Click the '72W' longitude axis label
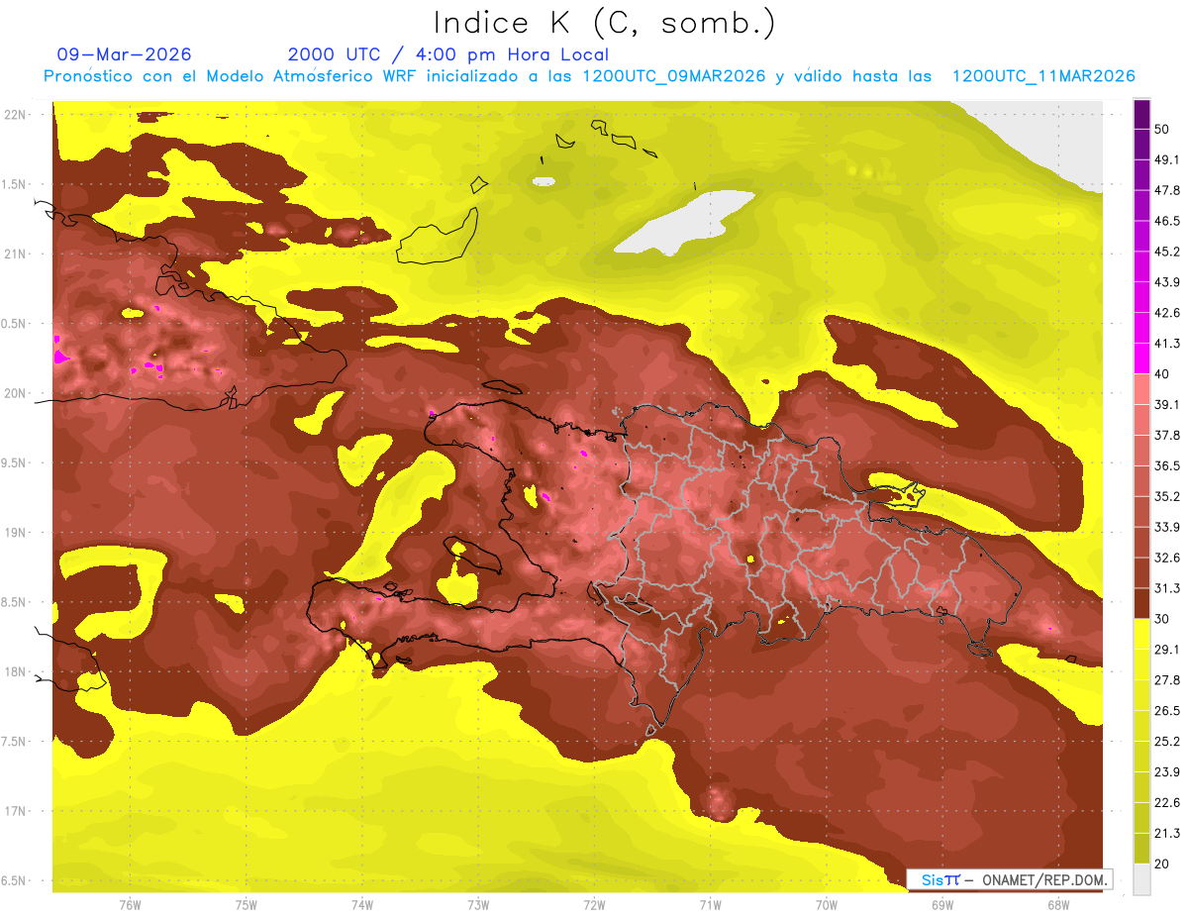This screenshot has width=1188, height=918. coord(594,904)
